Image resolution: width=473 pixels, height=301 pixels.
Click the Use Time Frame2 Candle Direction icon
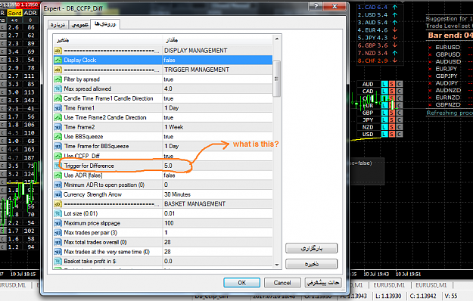point(58,117)
